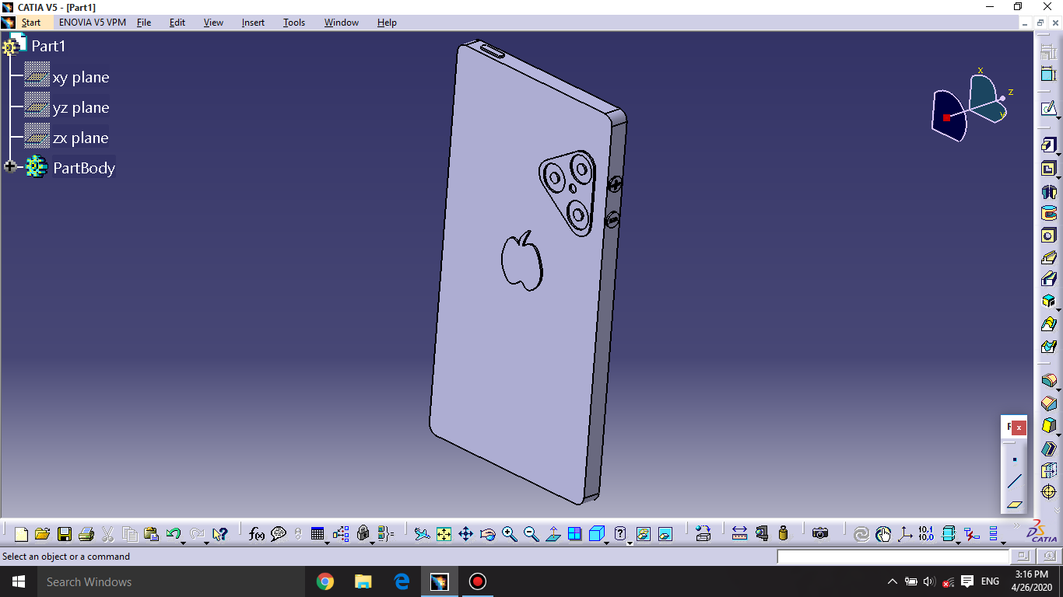Click the Measure Between ruler icon
The width and height of the screenshot is (1063, 597).
(x=739, y=534)
